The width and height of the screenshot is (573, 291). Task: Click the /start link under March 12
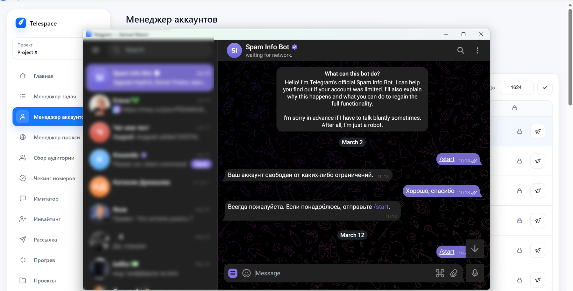pos(447,252)
